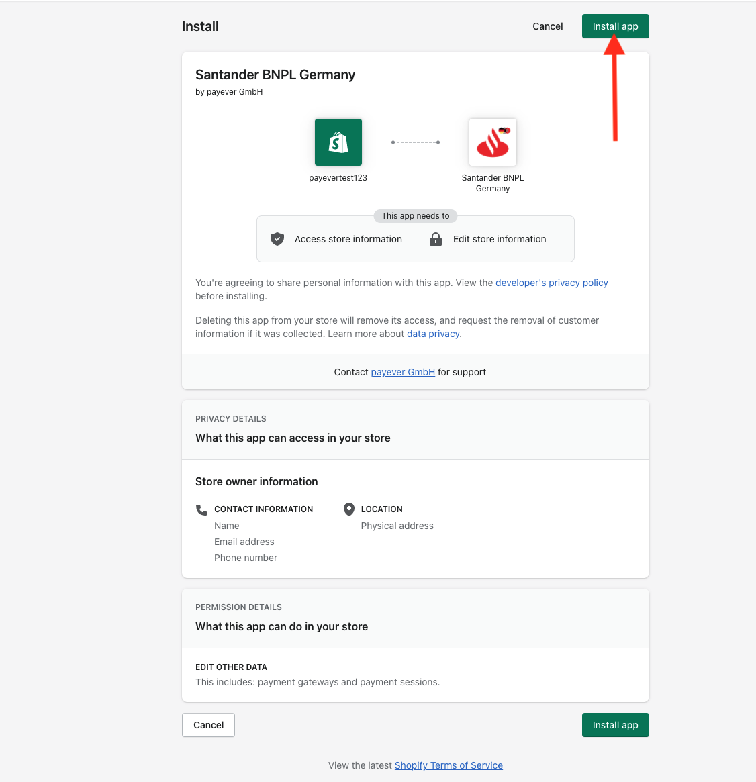
Task: Click the Install app button at top
Action: 616,26
